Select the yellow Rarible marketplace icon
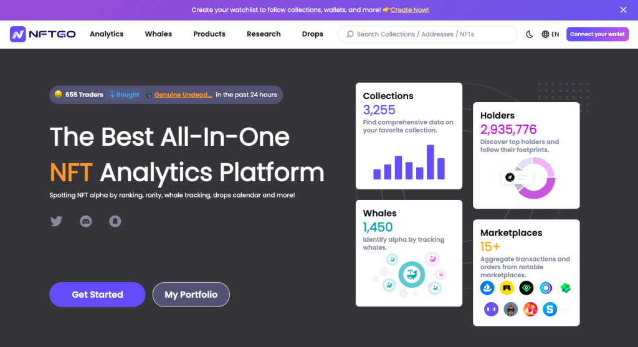The image size is (638, 347). point(507,288)
